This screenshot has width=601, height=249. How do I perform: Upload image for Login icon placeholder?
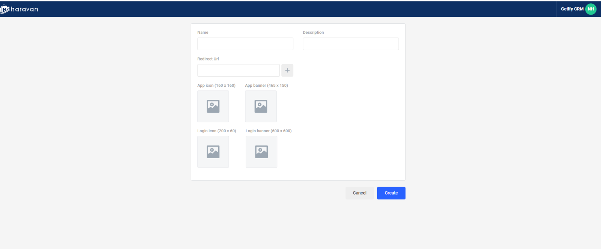213,152
